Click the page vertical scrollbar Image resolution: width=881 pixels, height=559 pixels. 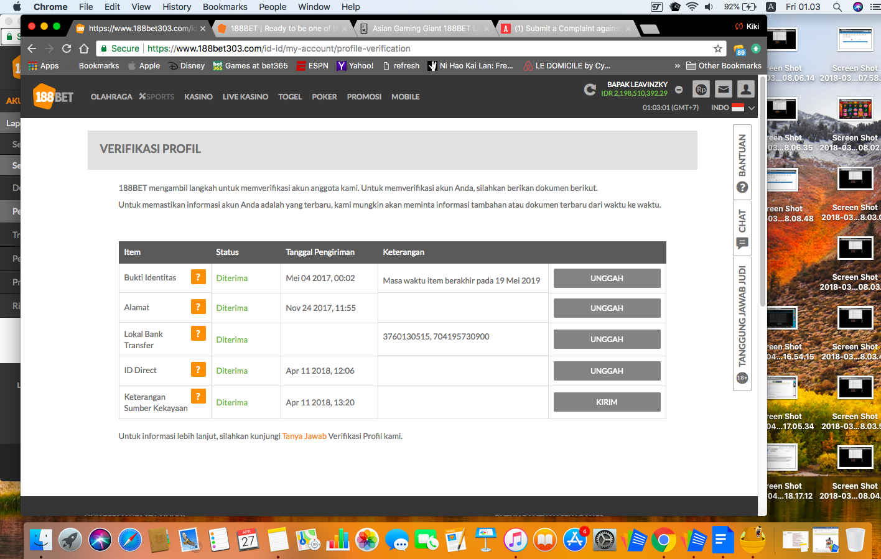coord(763,193)
